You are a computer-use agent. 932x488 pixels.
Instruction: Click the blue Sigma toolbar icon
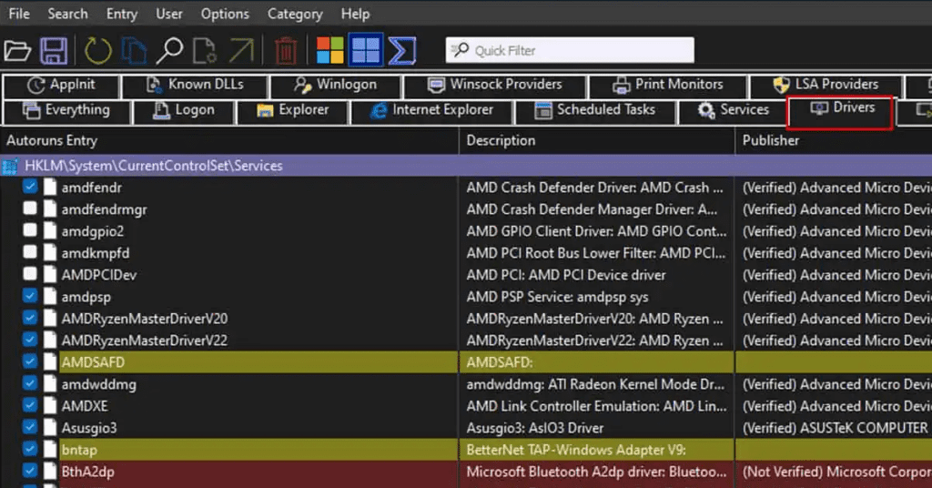401,50
